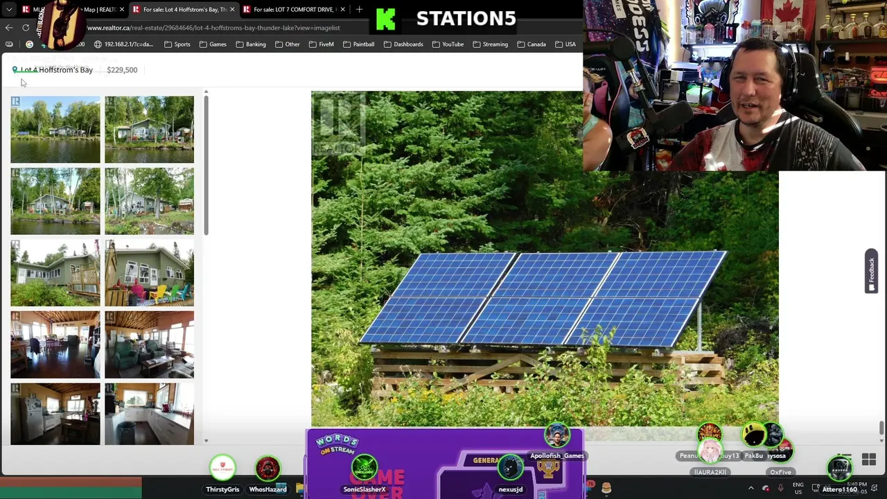Open the dining room interior thumbnail

(x=55, y=344)
